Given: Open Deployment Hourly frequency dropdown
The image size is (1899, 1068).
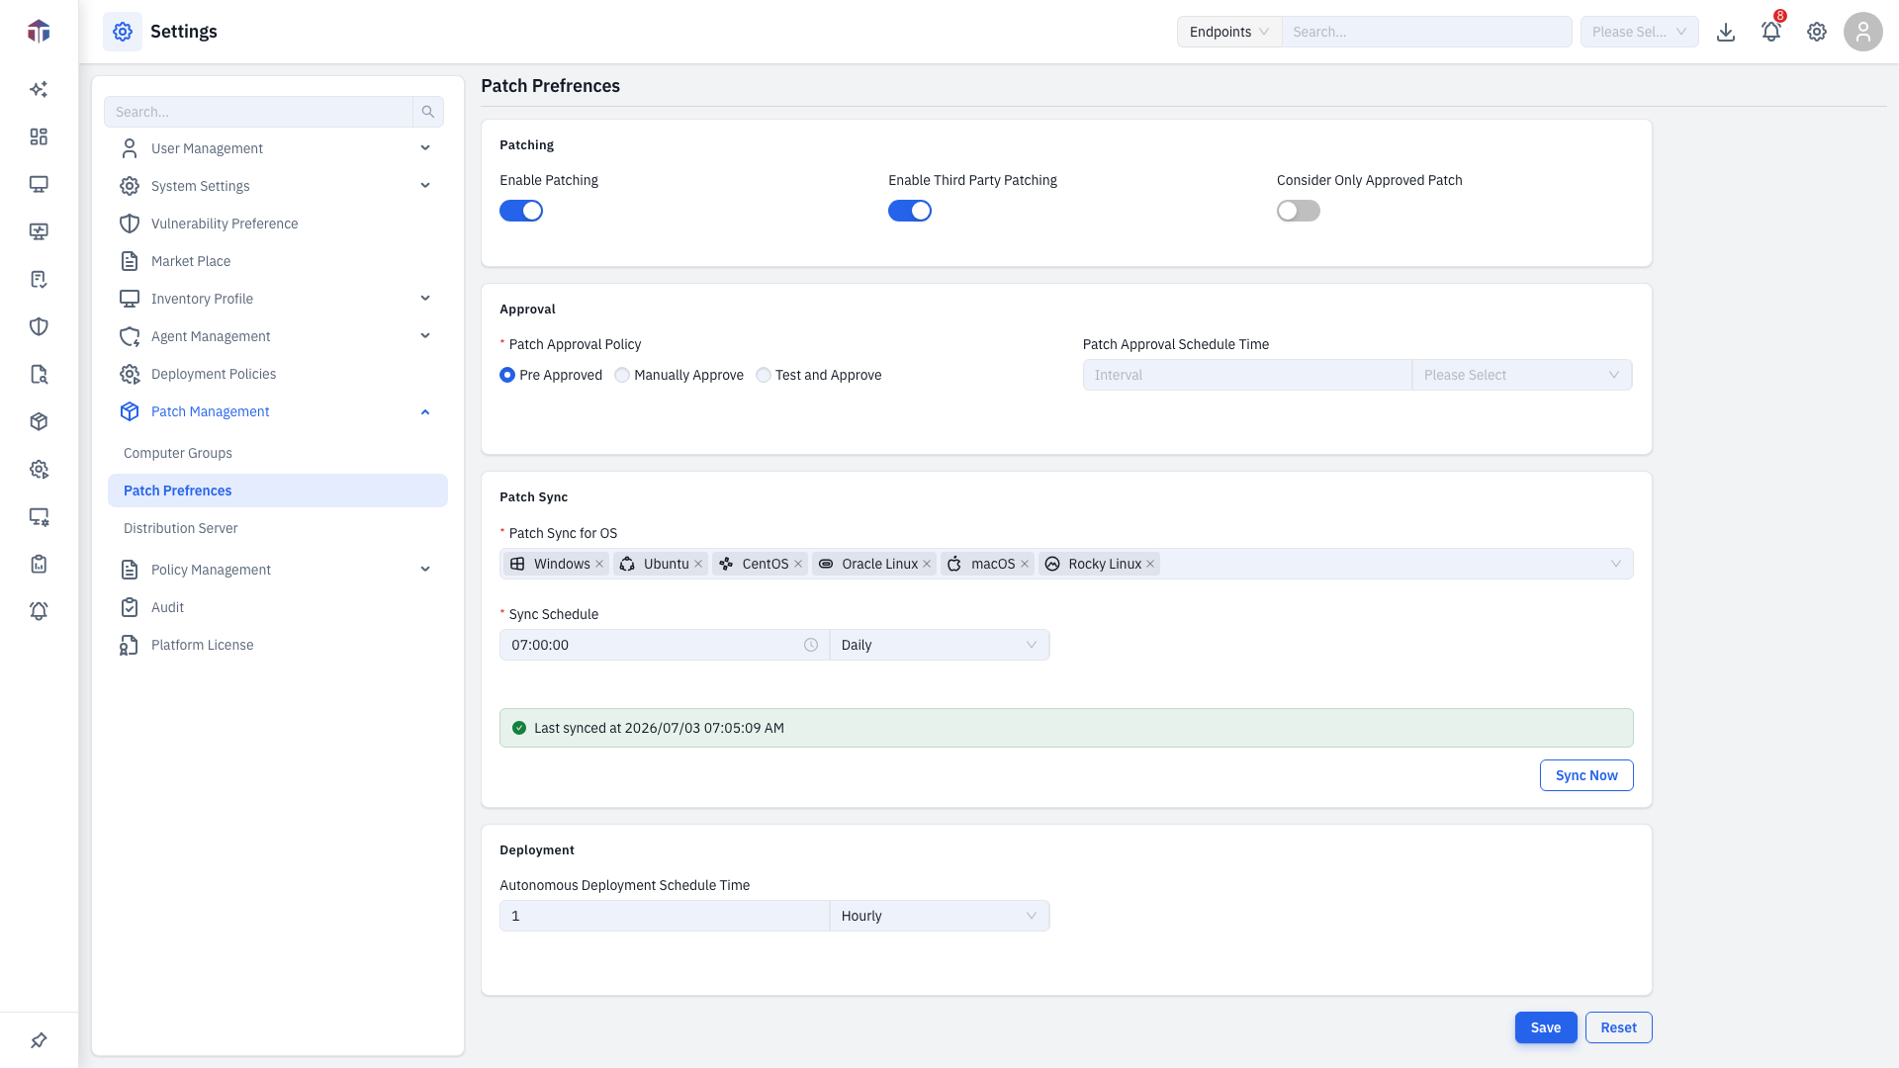Looking at the screenshot, I should coord(940,916).
